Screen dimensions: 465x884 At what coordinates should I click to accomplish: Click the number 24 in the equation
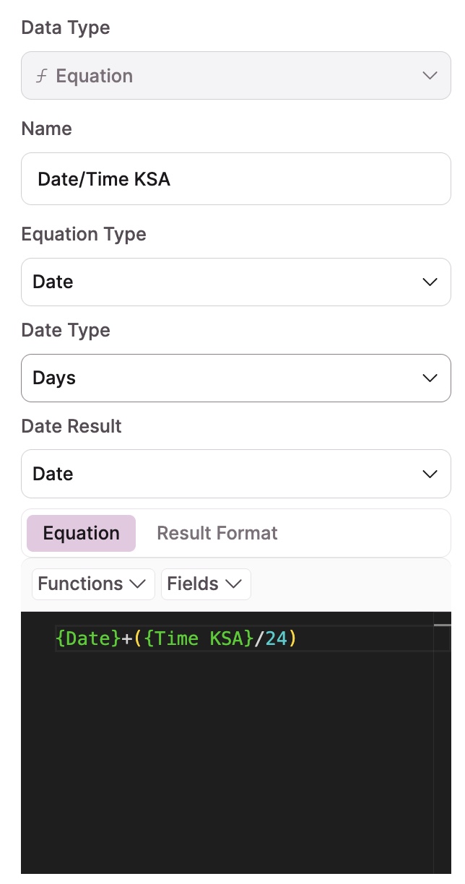click(x=276, y=639)
